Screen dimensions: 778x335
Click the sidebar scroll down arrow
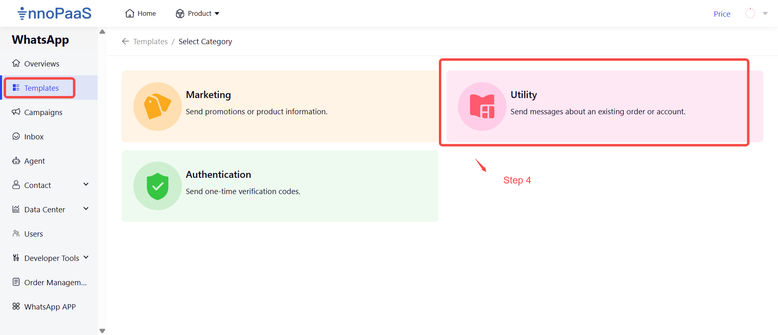[x=102, y=331]
